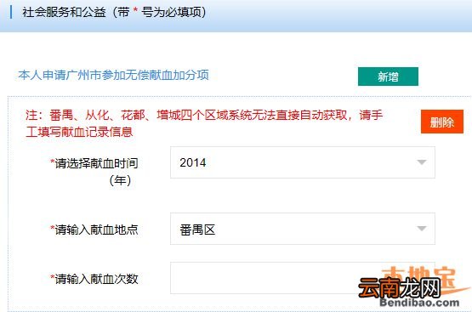Open the 2014 donation year dropdown
Viewport: 472px width, 312px height.
303,162
